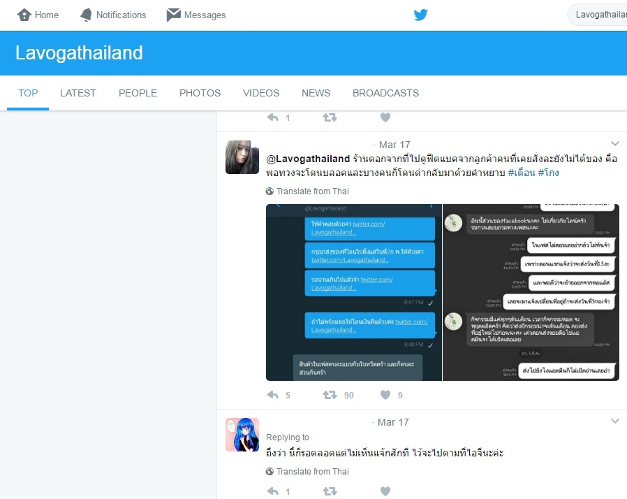Like the topmost partially visible tweet
Image resolution: width=627 pixels, height=499 pixels.
(385, 117)
